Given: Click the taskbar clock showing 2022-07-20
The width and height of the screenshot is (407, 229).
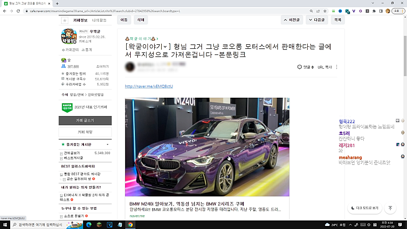Looking at the screenshot, I should point(387,225).
